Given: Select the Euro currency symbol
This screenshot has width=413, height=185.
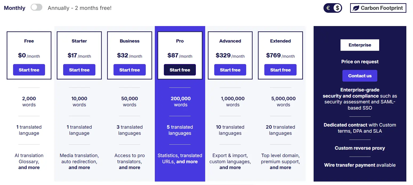Looking at the screenshot, I should click(x=328, y=8).
